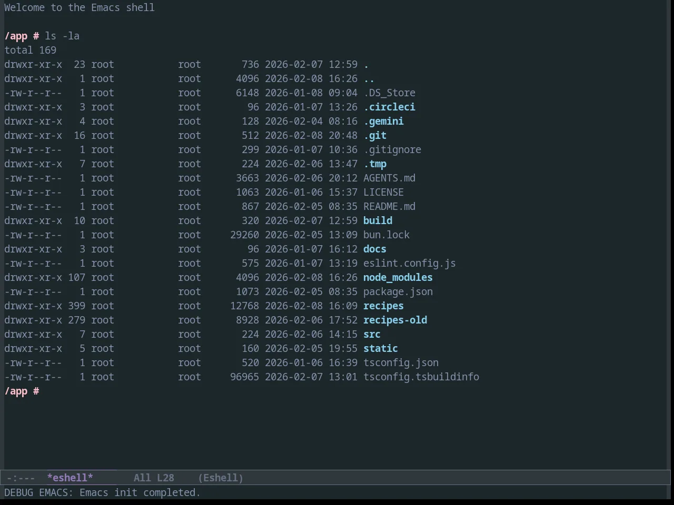
Task: Click the docs directory entry
Action: click(375, 249)
